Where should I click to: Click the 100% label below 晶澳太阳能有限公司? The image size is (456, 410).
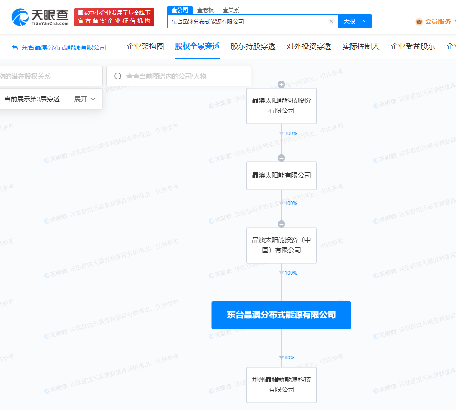[291, 203]
